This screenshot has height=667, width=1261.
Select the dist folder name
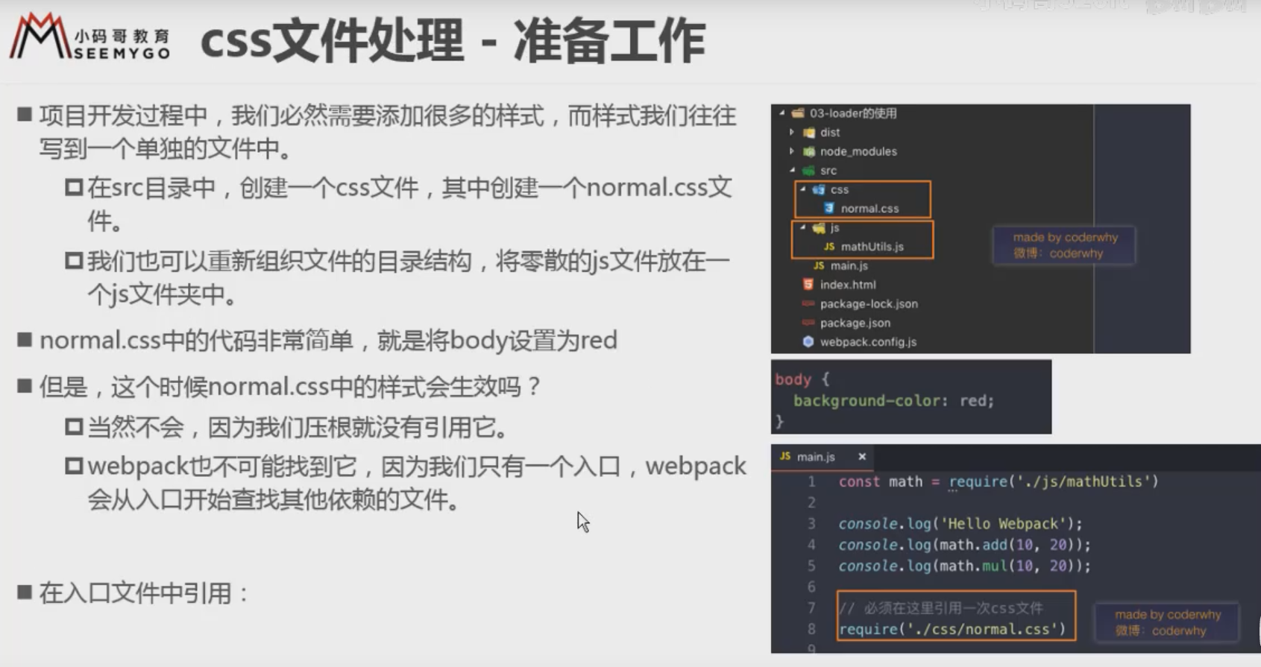(x=830, y=133)
